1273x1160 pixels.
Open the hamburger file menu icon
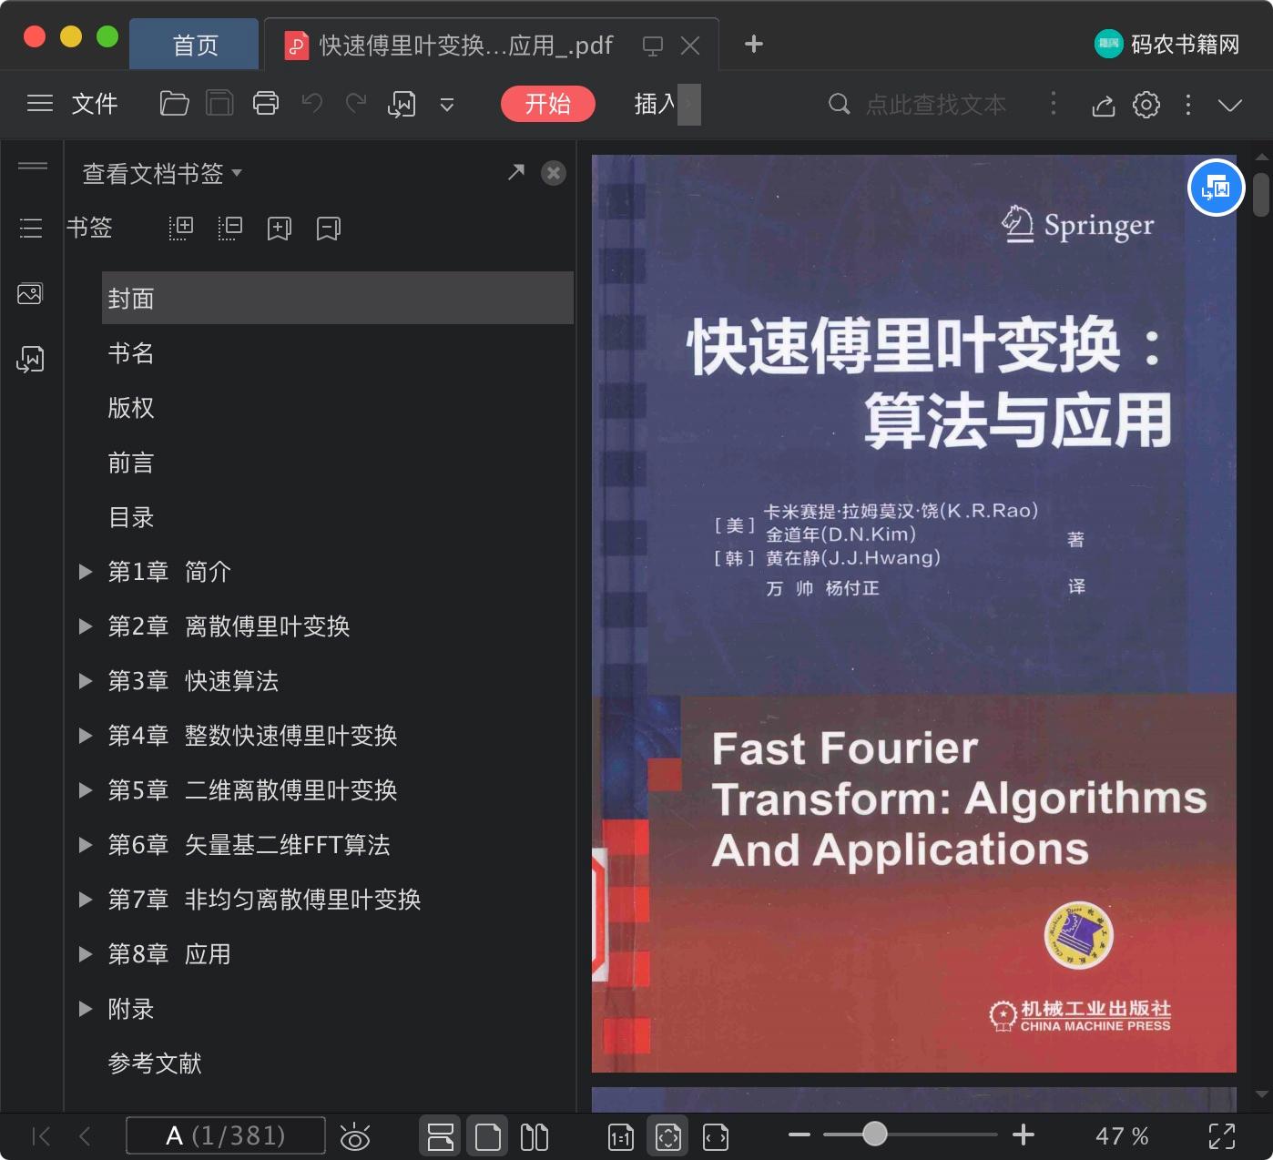[40, 104]
